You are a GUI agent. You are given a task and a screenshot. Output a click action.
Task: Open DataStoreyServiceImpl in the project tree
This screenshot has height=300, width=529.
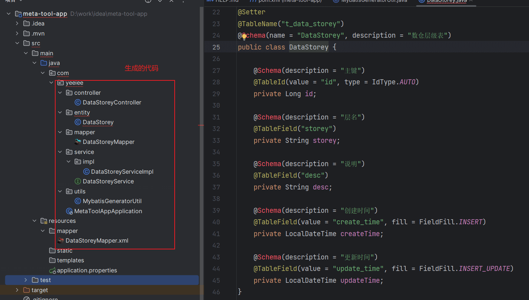click(x=122, y=172)
